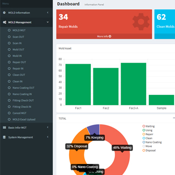Click the circle icon beside Fitting Check IN
This screenshot has width=175, height=175.
point(9,107)
